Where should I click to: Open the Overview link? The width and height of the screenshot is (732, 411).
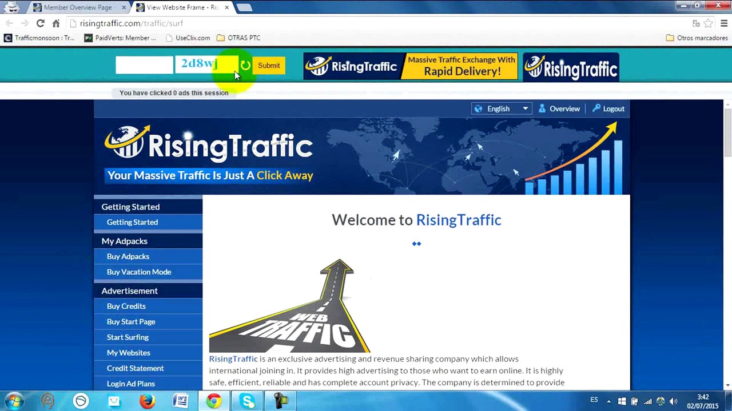tap(559, 108)
